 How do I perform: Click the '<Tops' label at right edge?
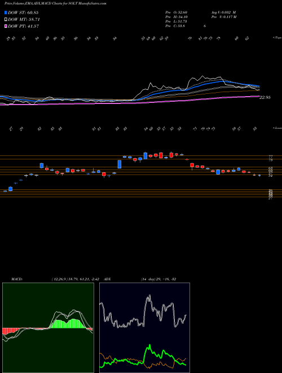(x=277, y=38)
